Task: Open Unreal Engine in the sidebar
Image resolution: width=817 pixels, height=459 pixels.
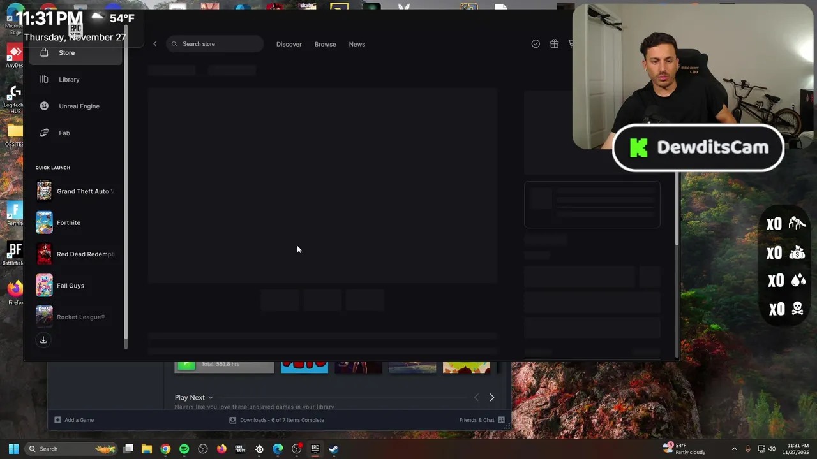Action: tap(75, 106)
